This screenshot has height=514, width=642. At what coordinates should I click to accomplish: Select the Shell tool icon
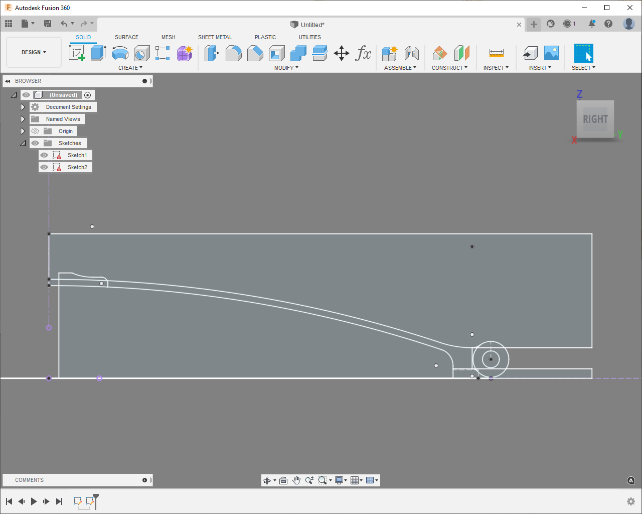tap(276, 53)
